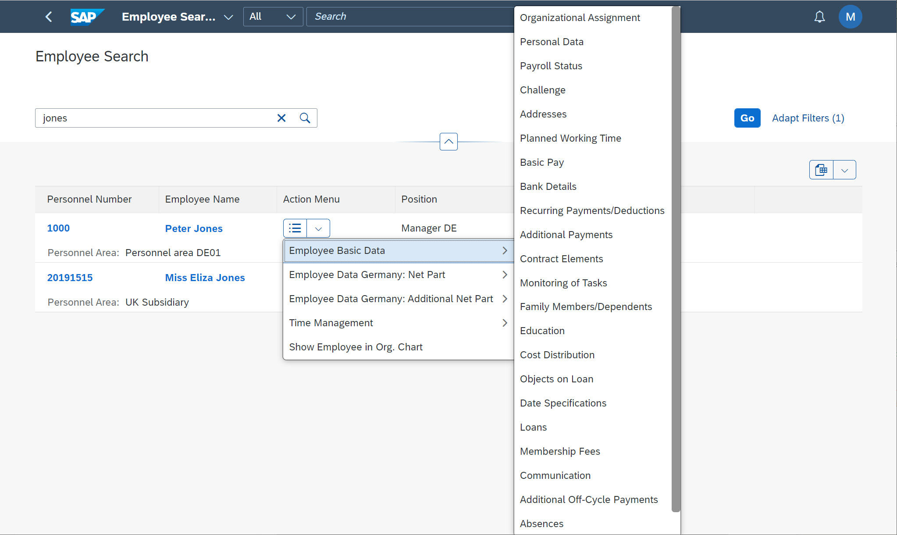This screenshot has width=897, height=535.
Task: Click the SAP logo
Action: (87, 17)
